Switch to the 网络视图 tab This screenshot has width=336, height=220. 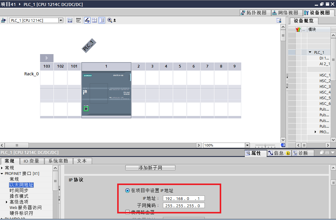(x=285, y=13)
